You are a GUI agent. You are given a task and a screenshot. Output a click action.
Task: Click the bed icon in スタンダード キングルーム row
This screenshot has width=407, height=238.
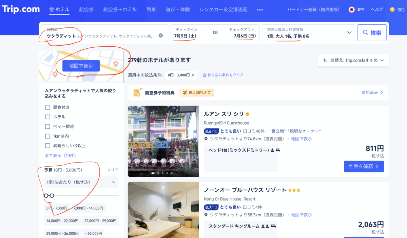click(x=273, y=226)
